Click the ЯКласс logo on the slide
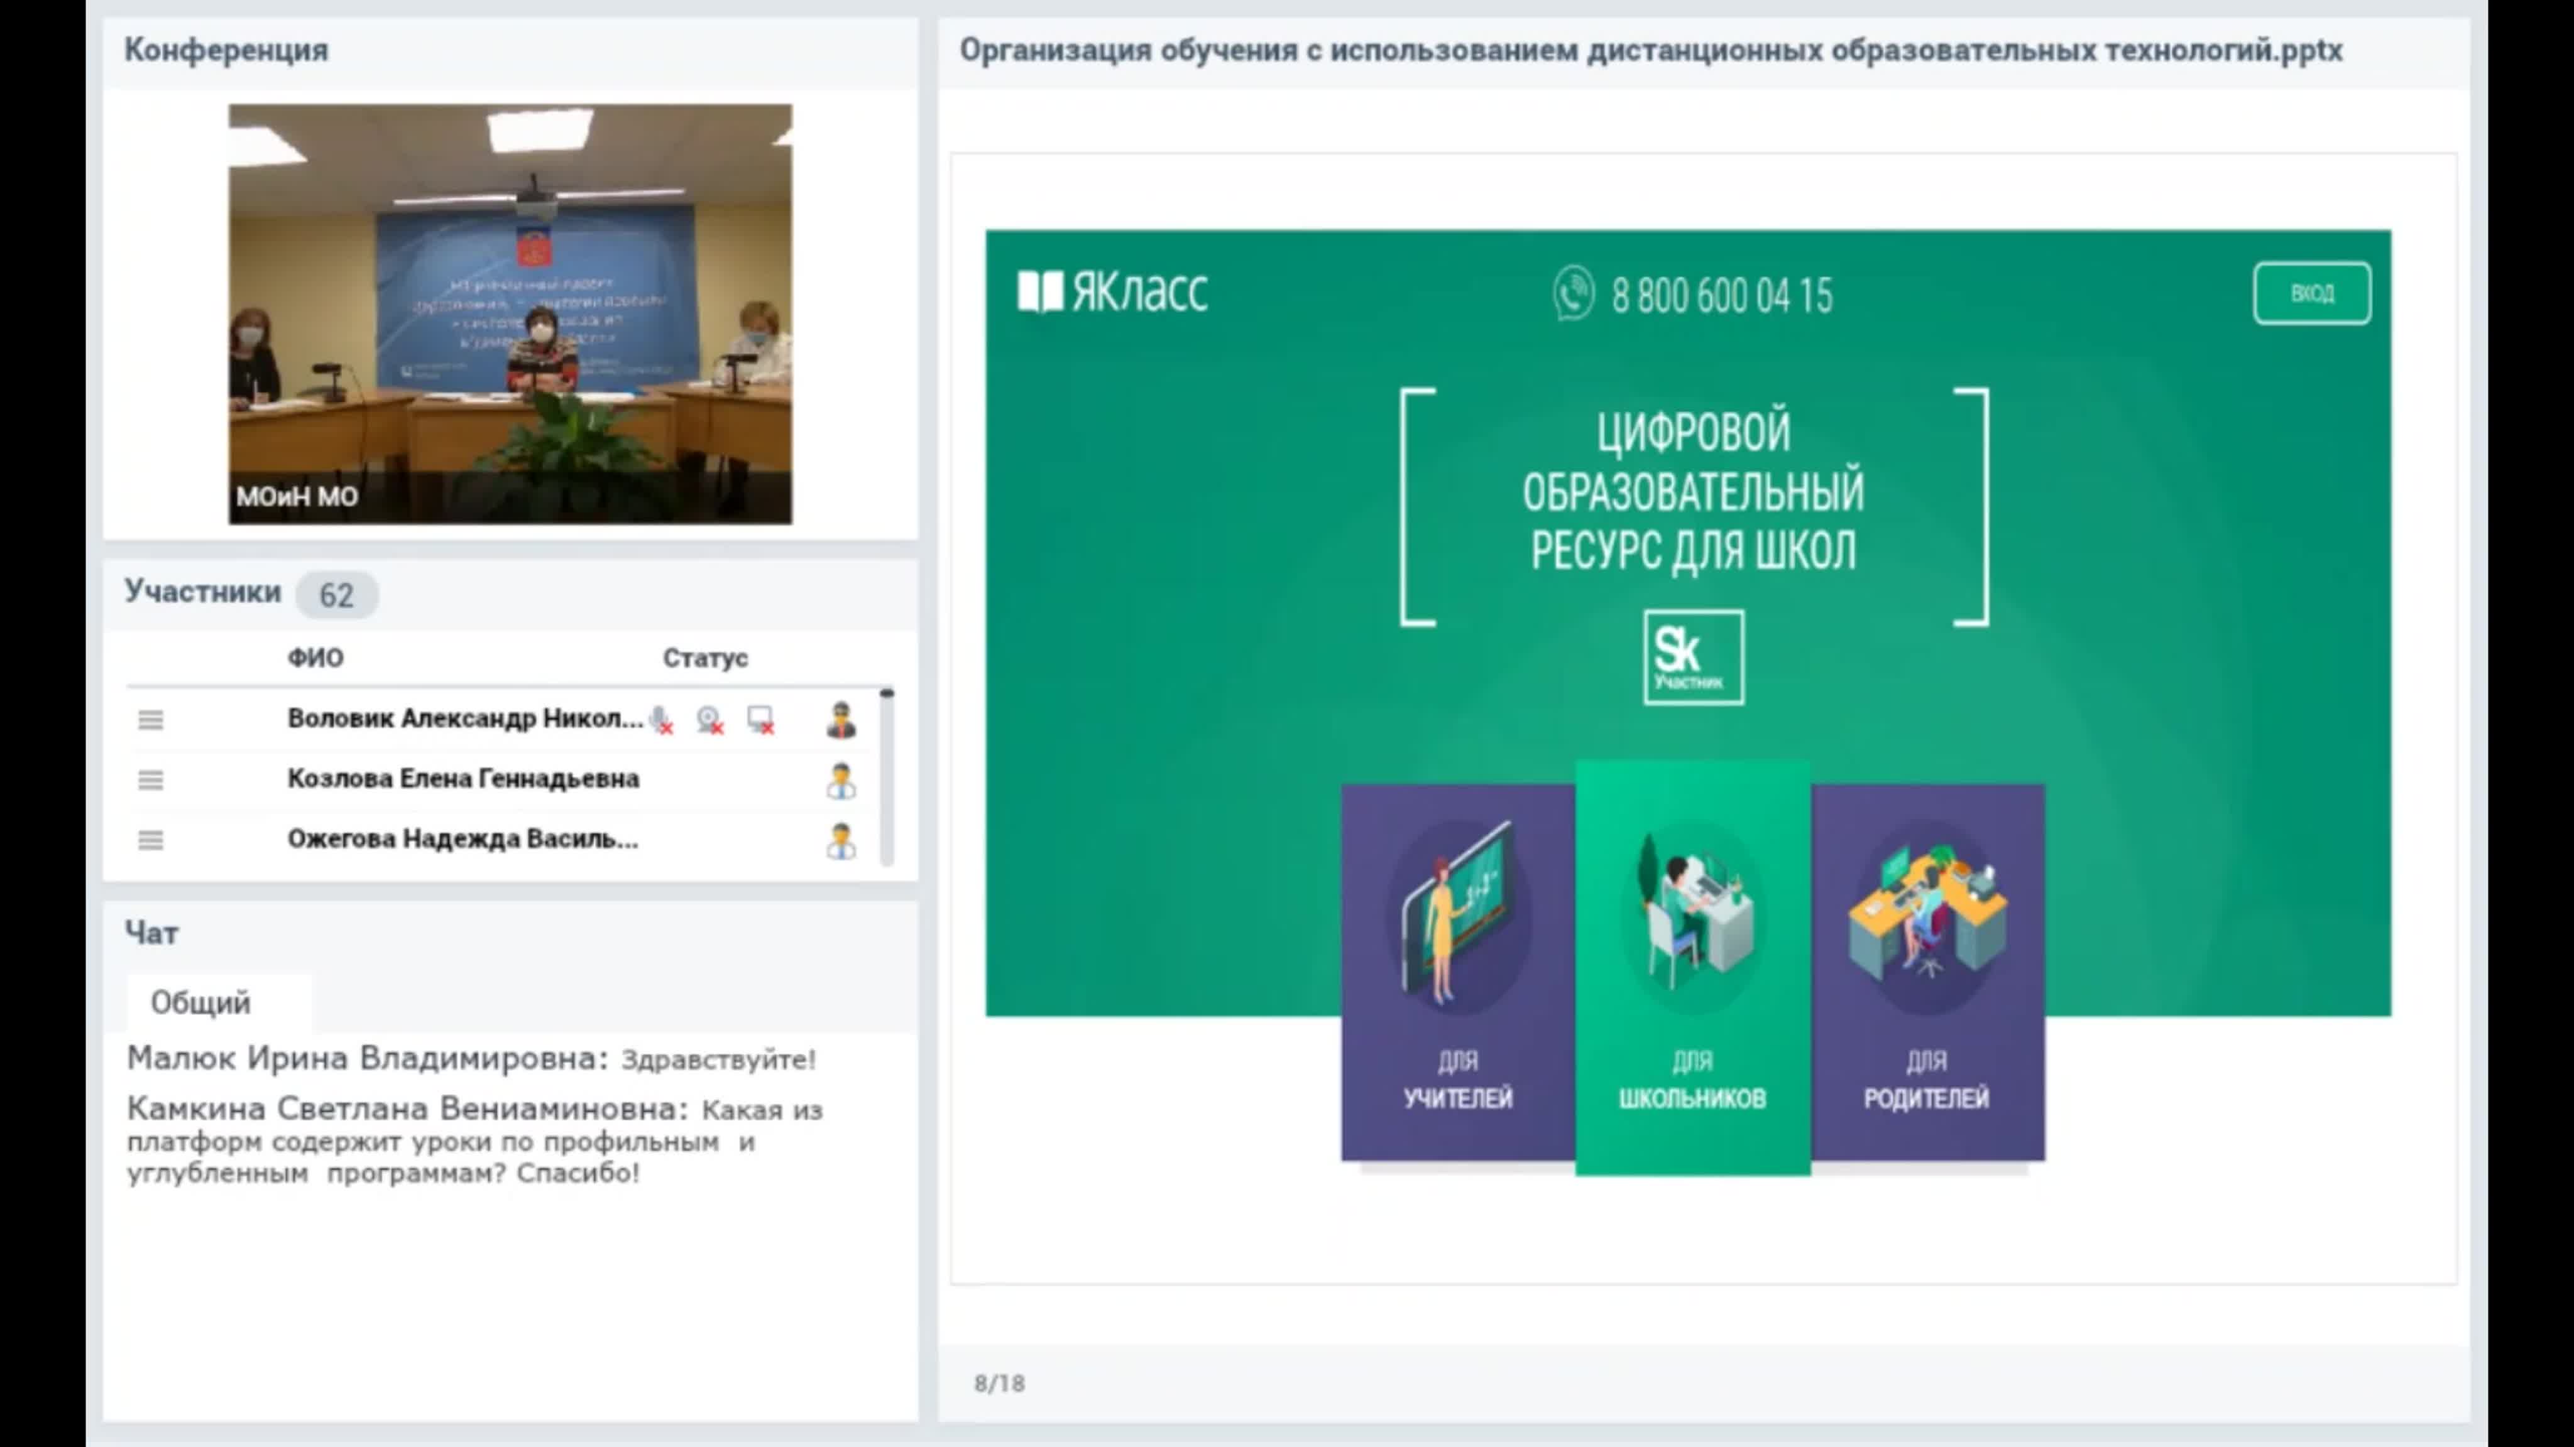The width and height of the screenshot is (2574, 1447). point(1112,291)
